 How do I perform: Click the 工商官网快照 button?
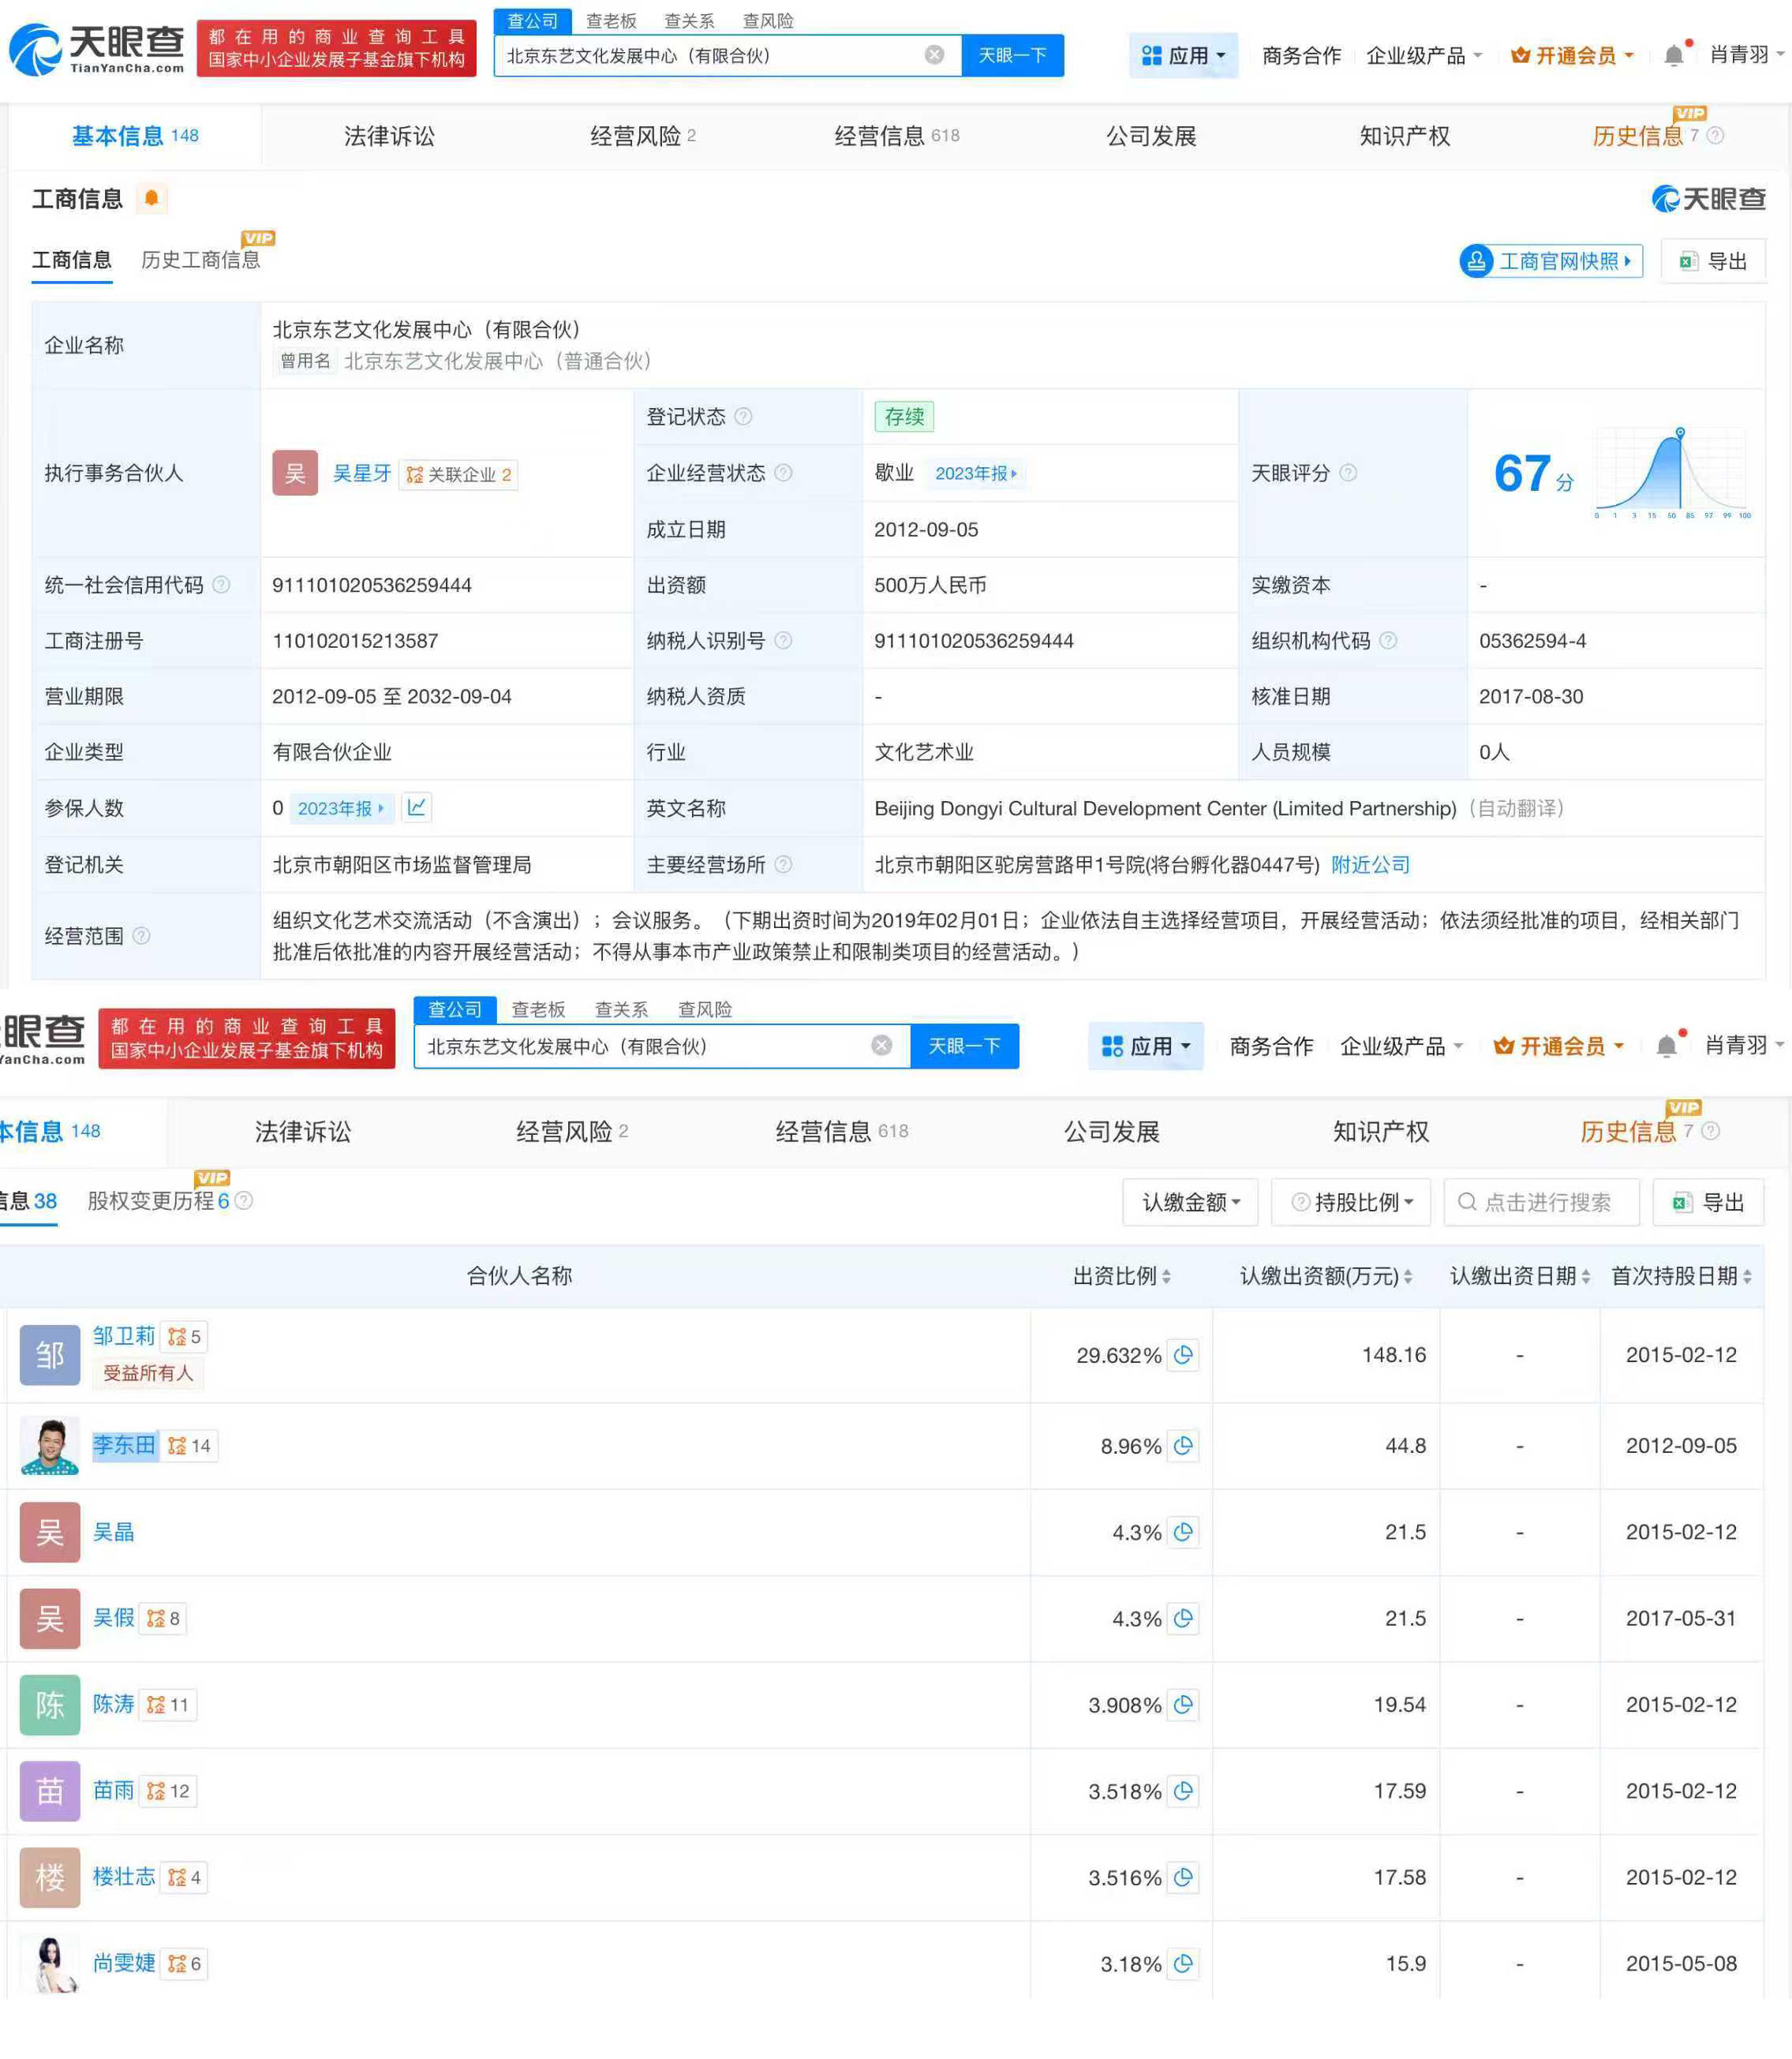click(1551, 261)
